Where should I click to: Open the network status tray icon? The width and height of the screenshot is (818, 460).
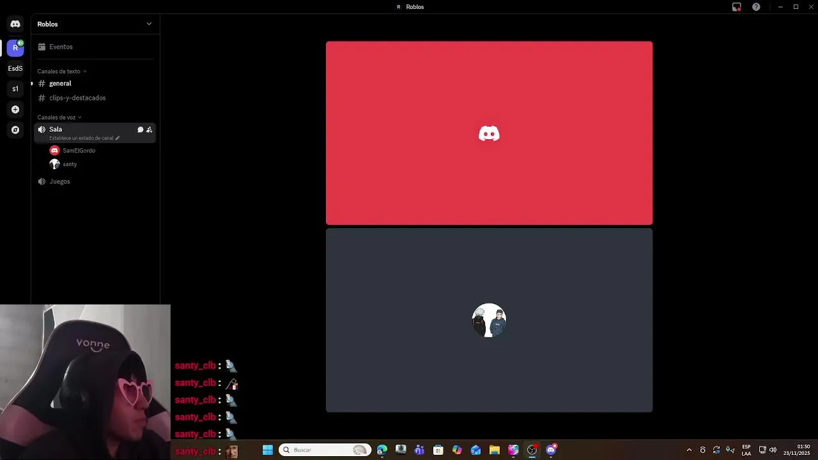point(762,450)
